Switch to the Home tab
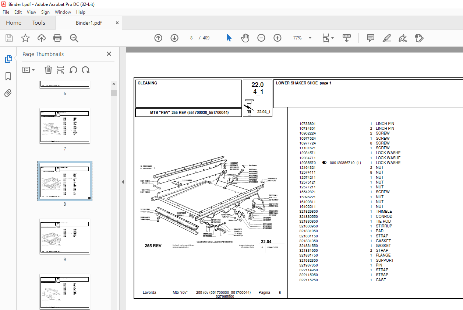The height and width of the screenshot is (310, 463). click(14, 23)
